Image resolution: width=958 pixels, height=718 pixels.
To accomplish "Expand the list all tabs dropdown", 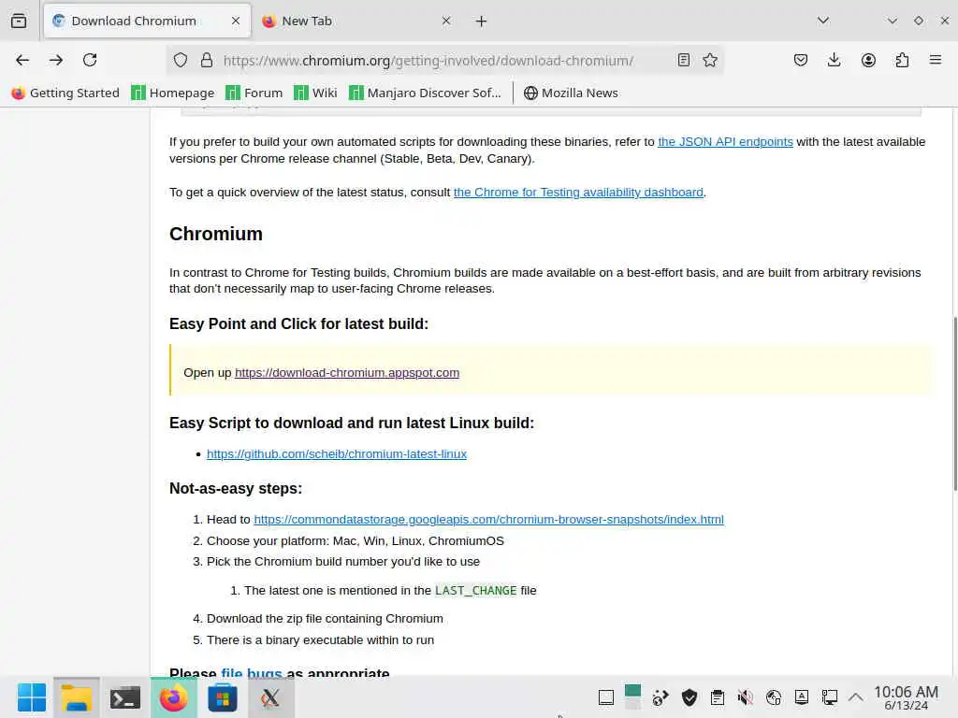I will click(823, 21).
